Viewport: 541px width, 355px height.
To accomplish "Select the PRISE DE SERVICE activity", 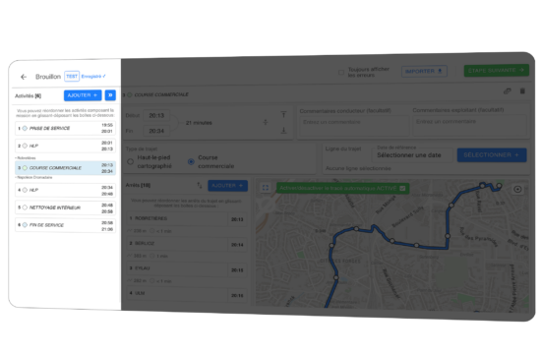I will [65, 128].
